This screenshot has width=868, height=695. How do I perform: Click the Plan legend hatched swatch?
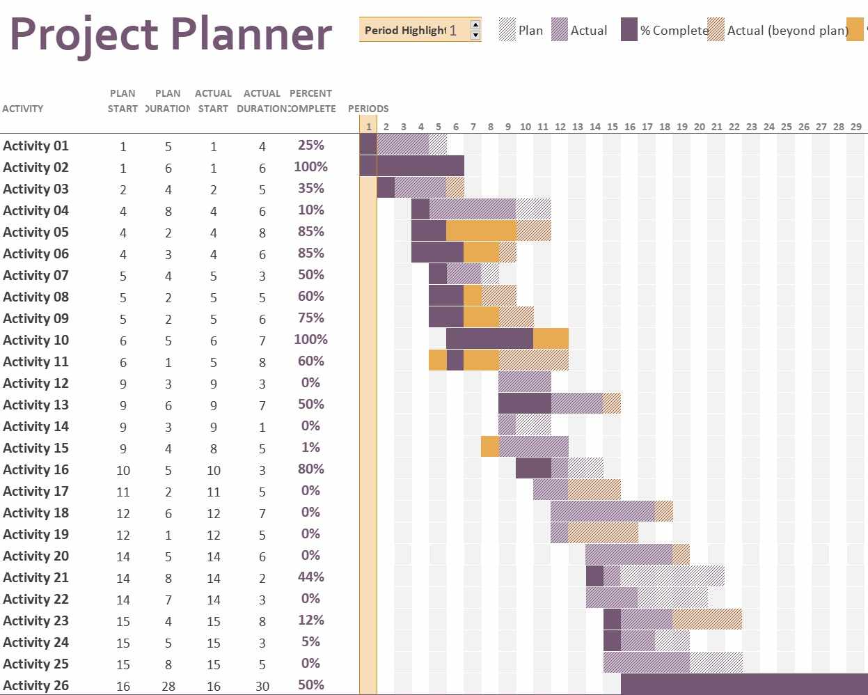[x=507, y=30]
